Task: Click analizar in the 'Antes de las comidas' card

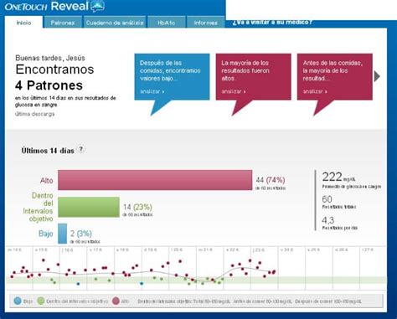Action: 315,91
